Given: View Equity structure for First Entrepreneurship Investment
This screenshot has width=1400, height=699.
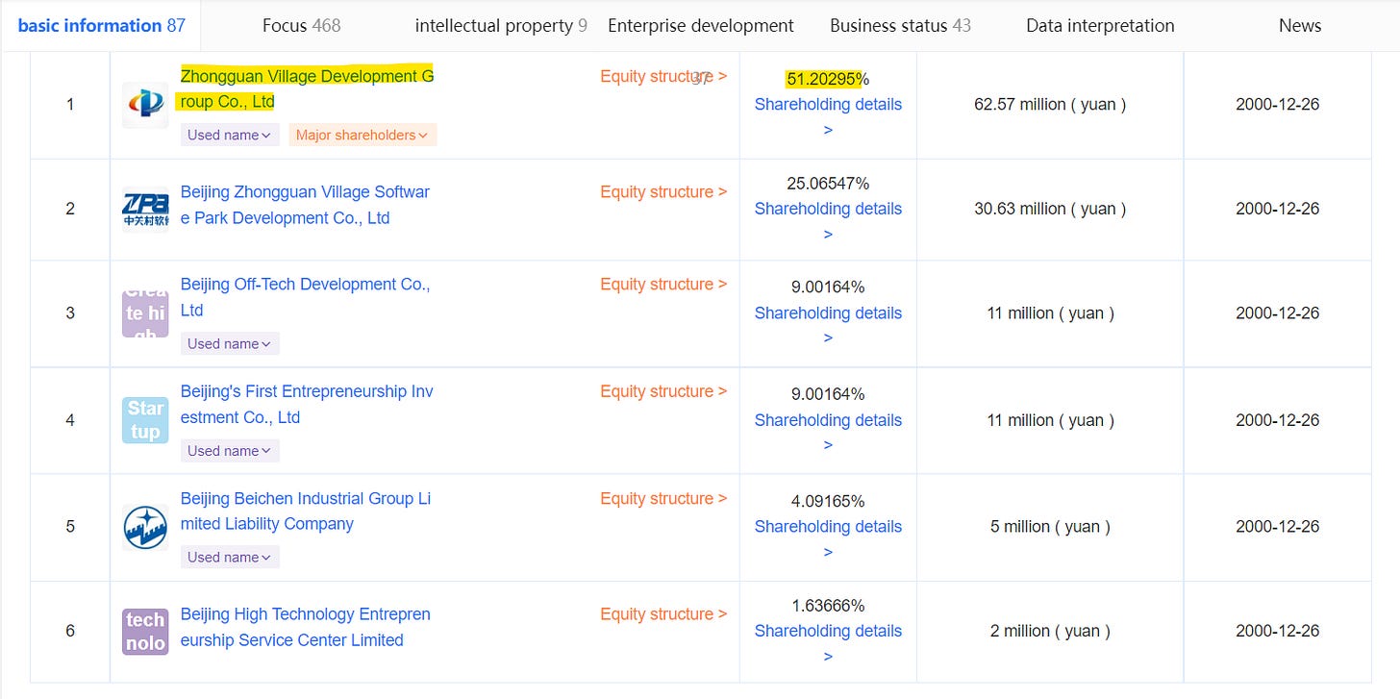Looking at the screenshot, I should tap(663, 391).
